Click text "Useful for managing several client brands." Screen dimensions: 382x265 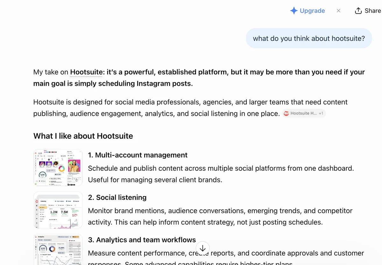point(155,180)
